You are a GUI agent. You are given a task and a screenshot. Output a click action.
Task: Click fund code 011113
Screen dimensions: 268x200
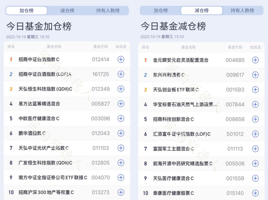point(235,149)
